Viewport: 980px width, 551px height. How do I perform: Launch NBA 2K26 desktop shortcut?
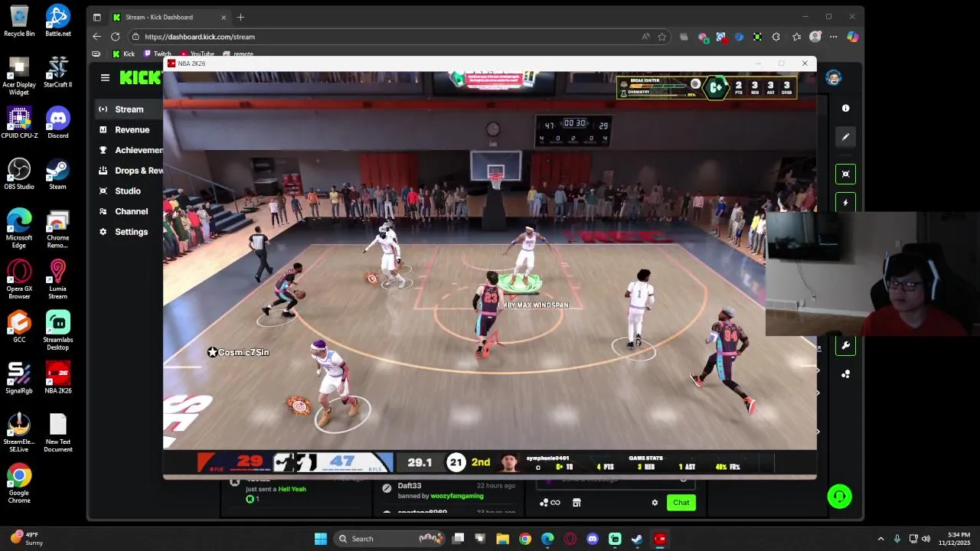pos(57,378)
